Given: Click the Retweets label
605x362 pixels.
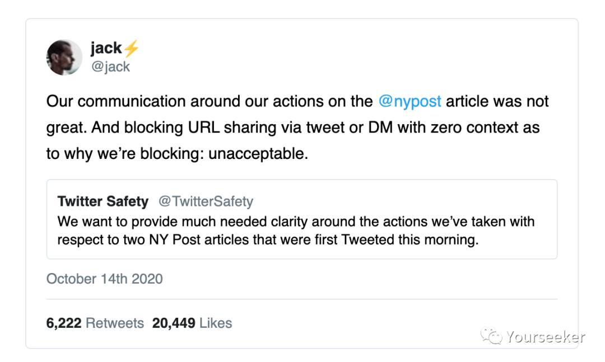Looking at the screenshot, I should (115, 323).
